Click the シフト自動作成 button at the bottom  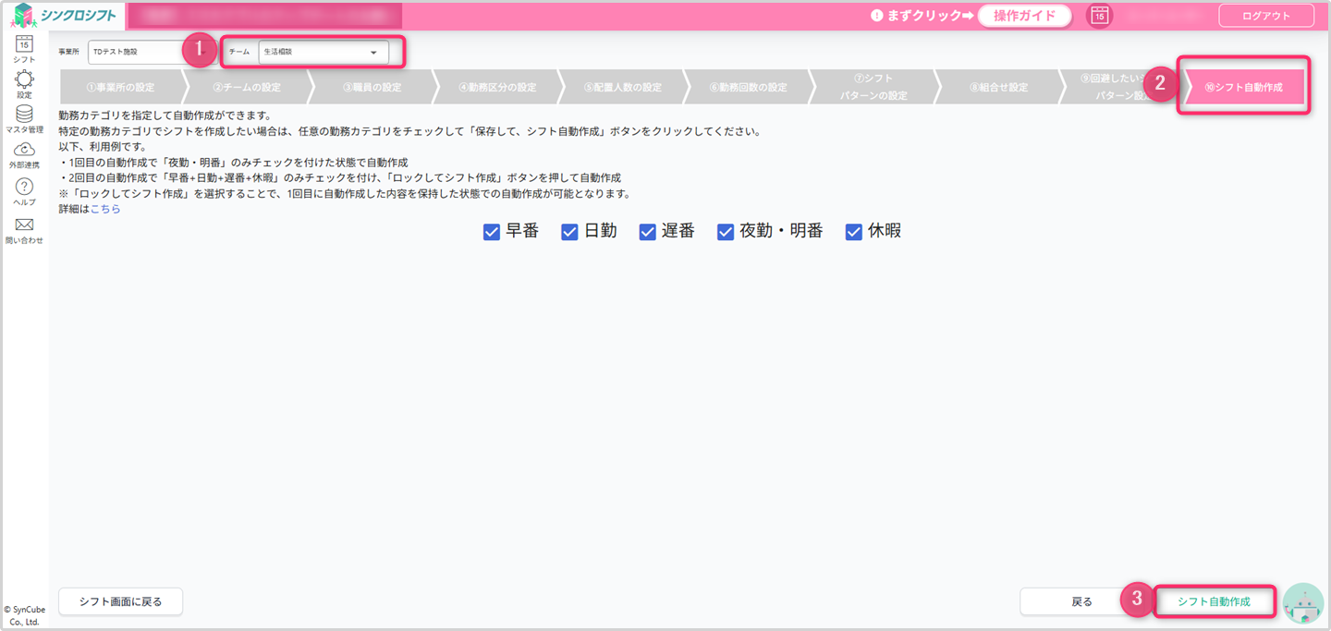(1214, 601)
